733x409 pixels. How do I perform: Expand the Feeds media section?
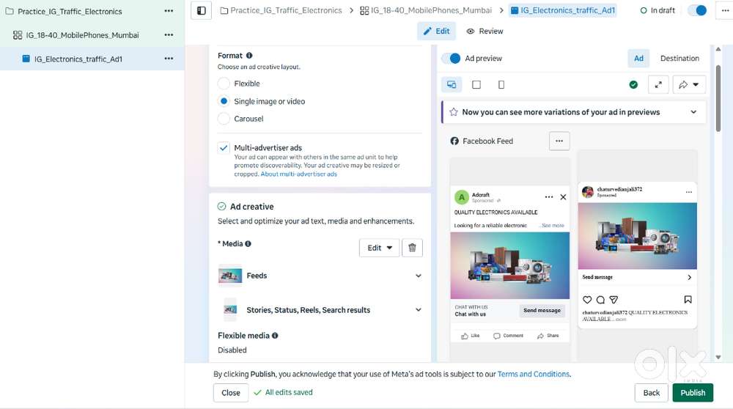point(418,276)
